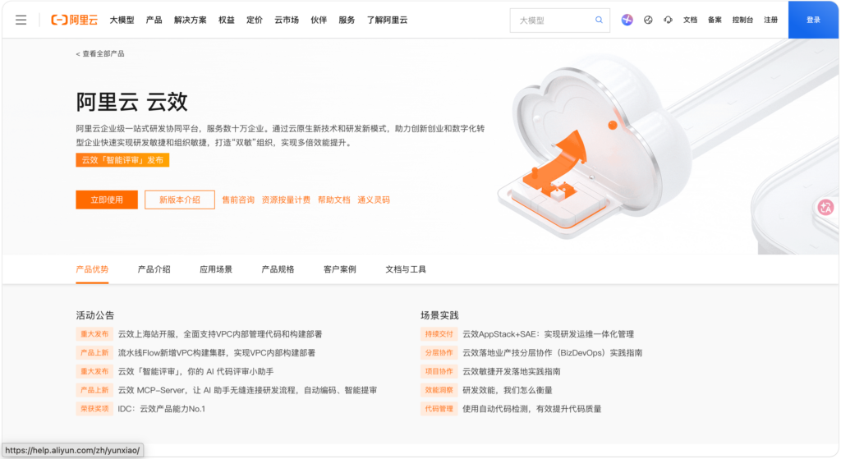Open the 大模型 menu item

(x=122, y=20)
